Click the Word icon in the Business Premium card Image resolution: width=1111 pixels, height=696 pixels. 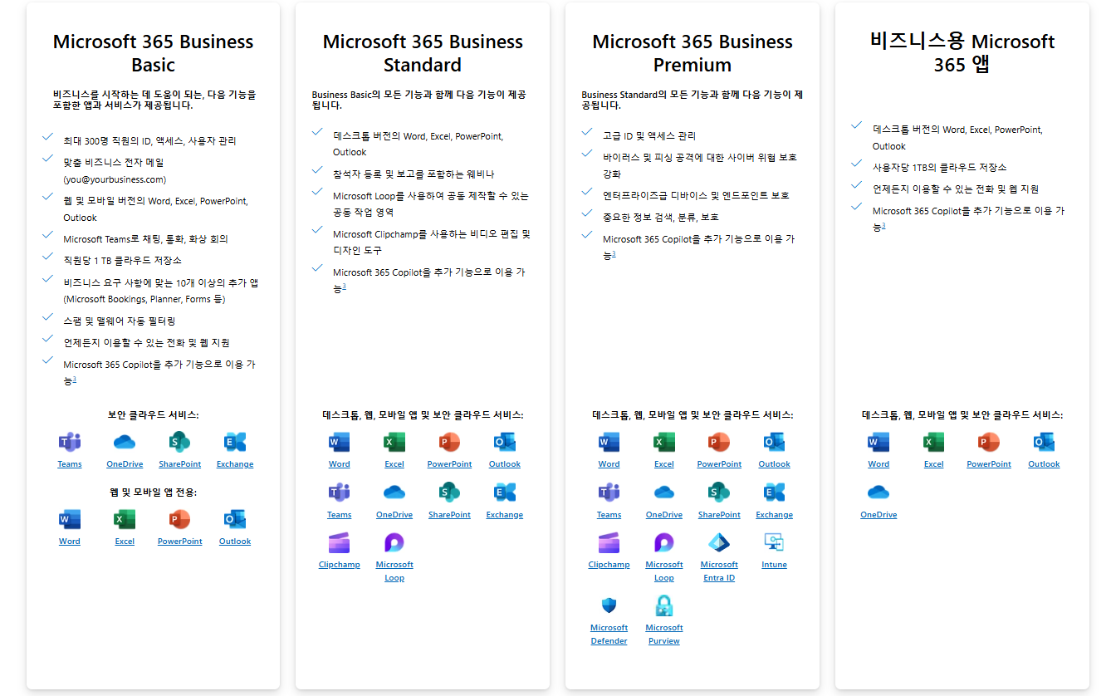click(x=609, y=442)
